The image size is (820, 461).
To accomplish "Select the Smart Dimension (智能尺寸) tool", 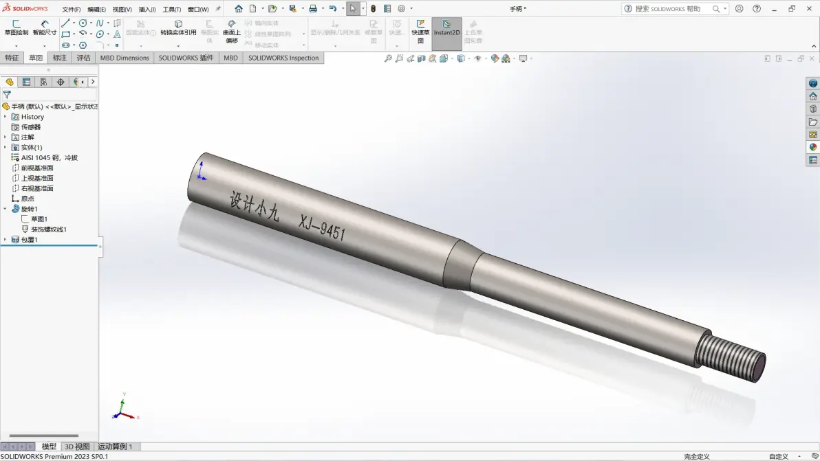I will coord(45,24).
